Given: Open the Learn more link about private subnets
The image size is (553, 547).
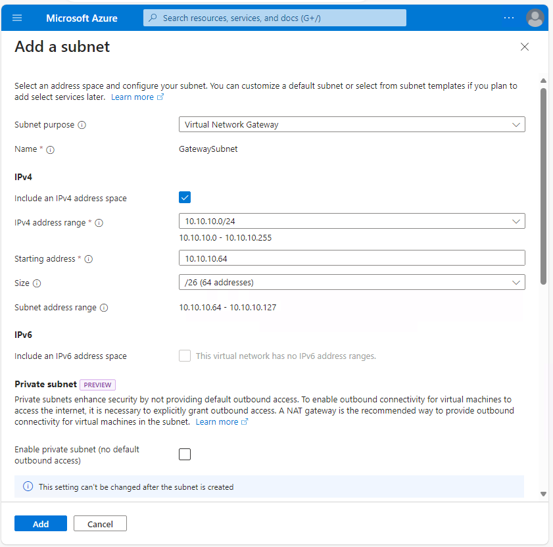Looking at the screenshot, I should (218, 421).
